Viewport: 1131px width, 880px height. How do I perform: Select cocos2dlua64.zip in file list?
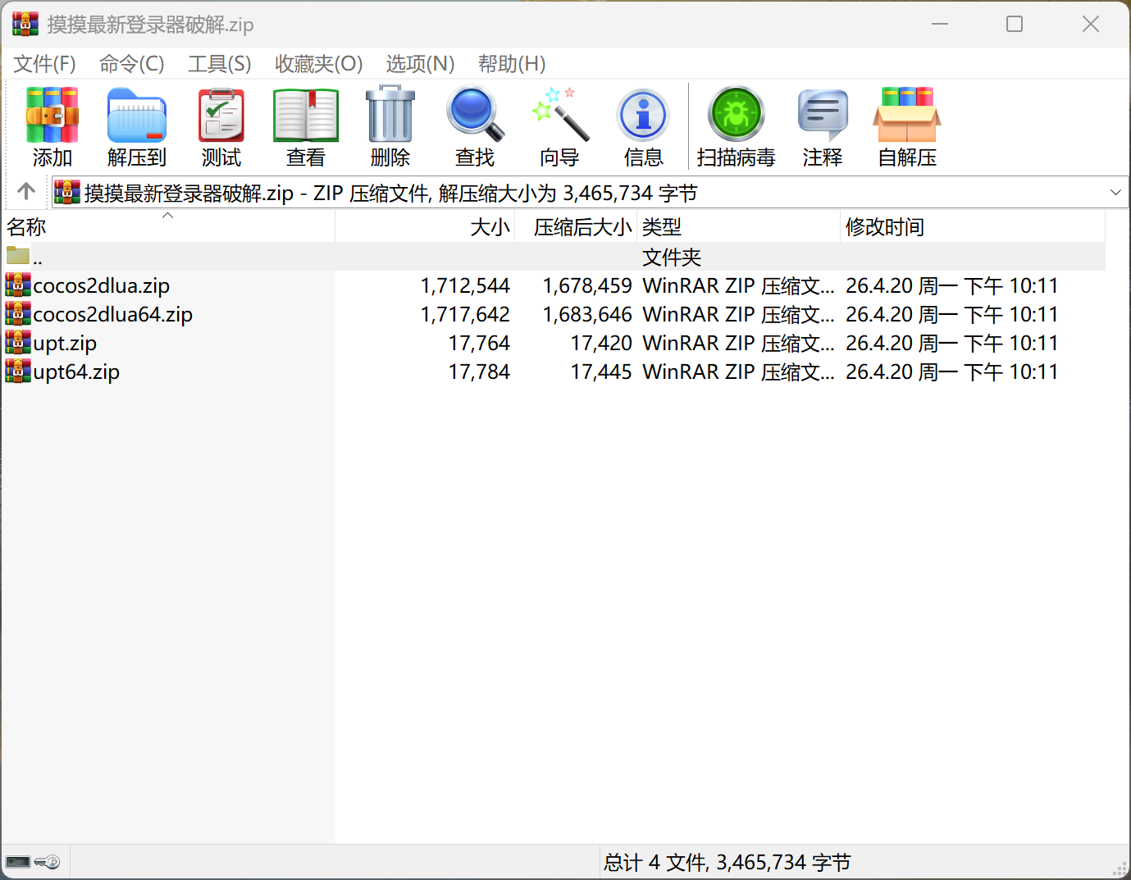(x=112, y=315)
